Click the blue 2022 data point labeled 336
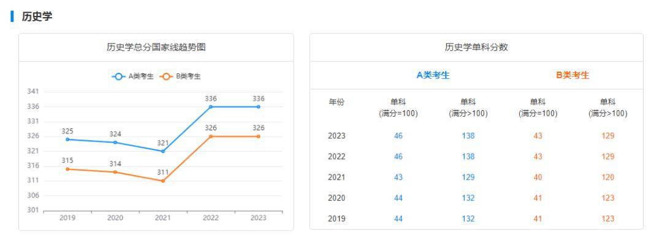The height and width of the screenshot is (241, 662). pyautogui.click(x=211, y=106)
